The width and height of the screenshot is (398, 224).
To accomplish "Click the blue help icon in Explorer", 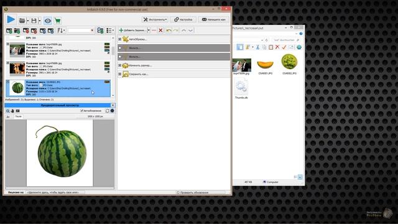I will [x=301, y=34].
